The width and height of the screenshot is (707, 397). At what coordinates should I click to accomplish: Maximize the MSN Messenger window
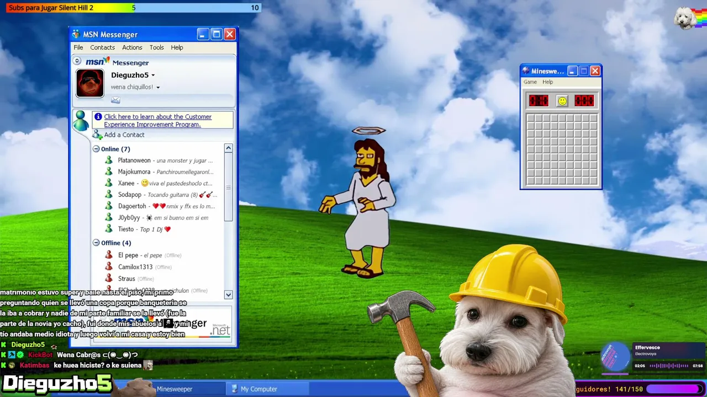(216, 34)
